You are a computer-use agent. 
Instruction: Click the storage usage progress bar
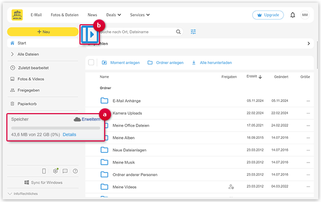pyautogui.click(x=56, y=128)
